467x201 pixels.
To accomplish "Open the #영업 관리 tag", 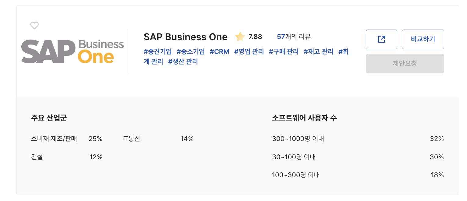I will click(x=249, y=51).
